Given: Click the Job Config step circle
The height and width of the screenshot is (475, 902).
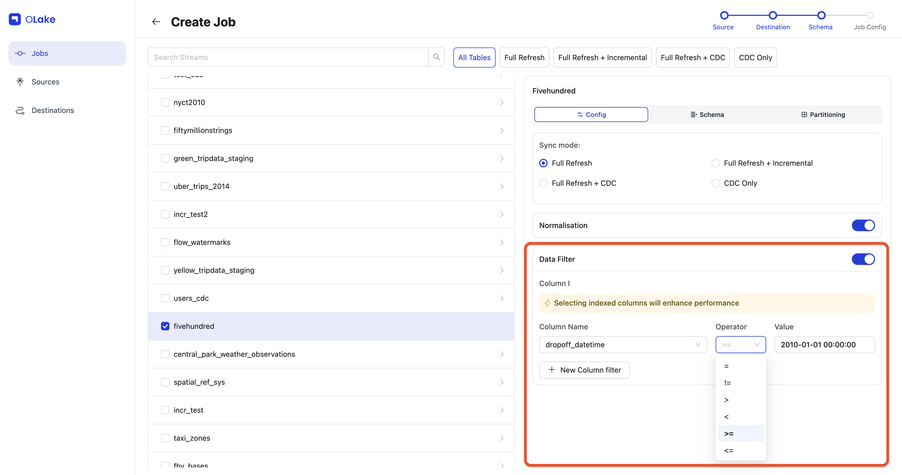Looking at the screenshot, I should [x=870, y=15].
